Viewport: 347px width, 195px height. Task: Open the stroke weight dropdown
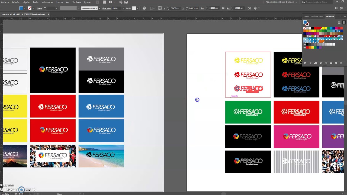pyautogui.click(x=57, y=8)
